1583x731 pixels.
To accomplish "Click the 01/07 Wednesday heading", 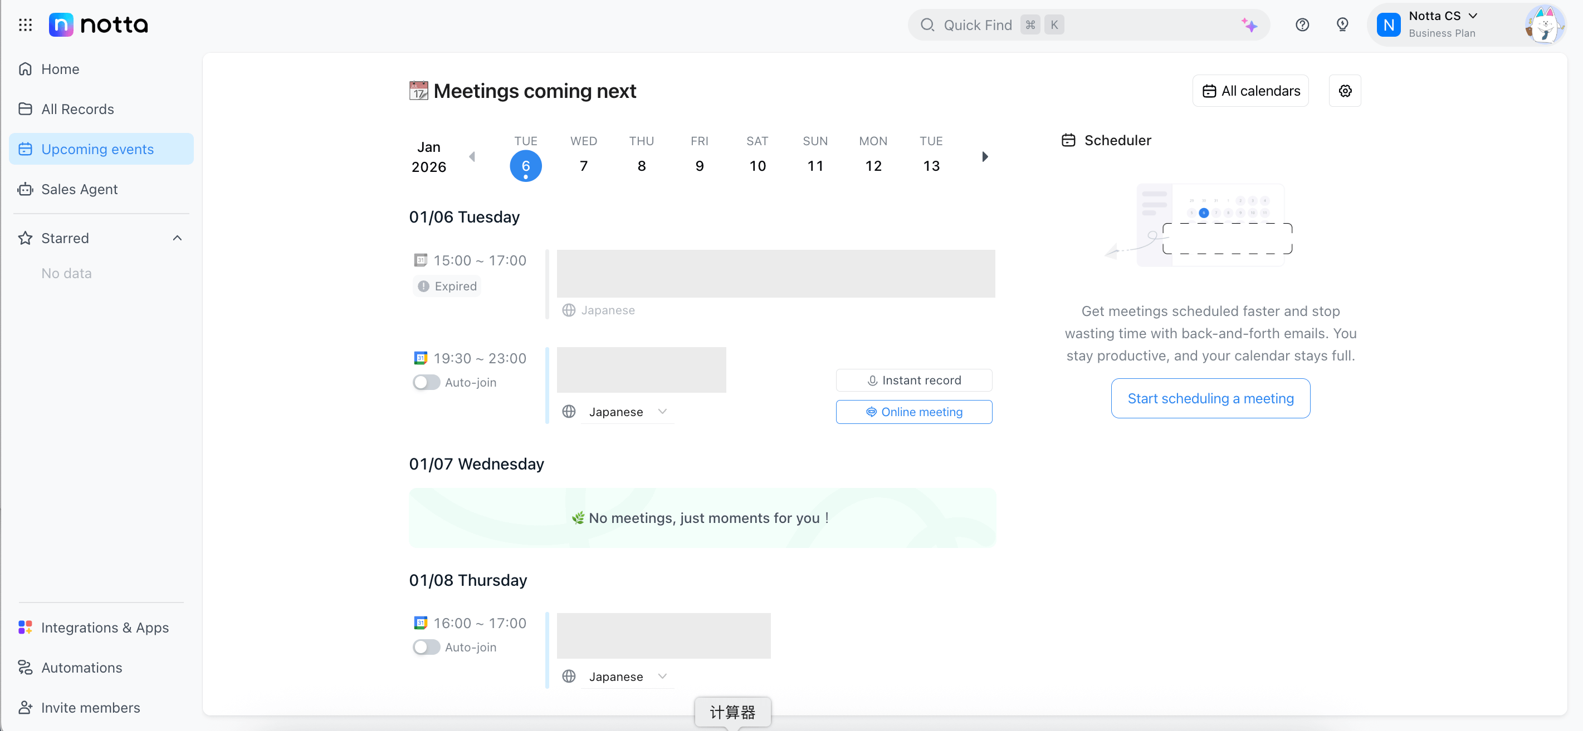I will pos(476,464).
